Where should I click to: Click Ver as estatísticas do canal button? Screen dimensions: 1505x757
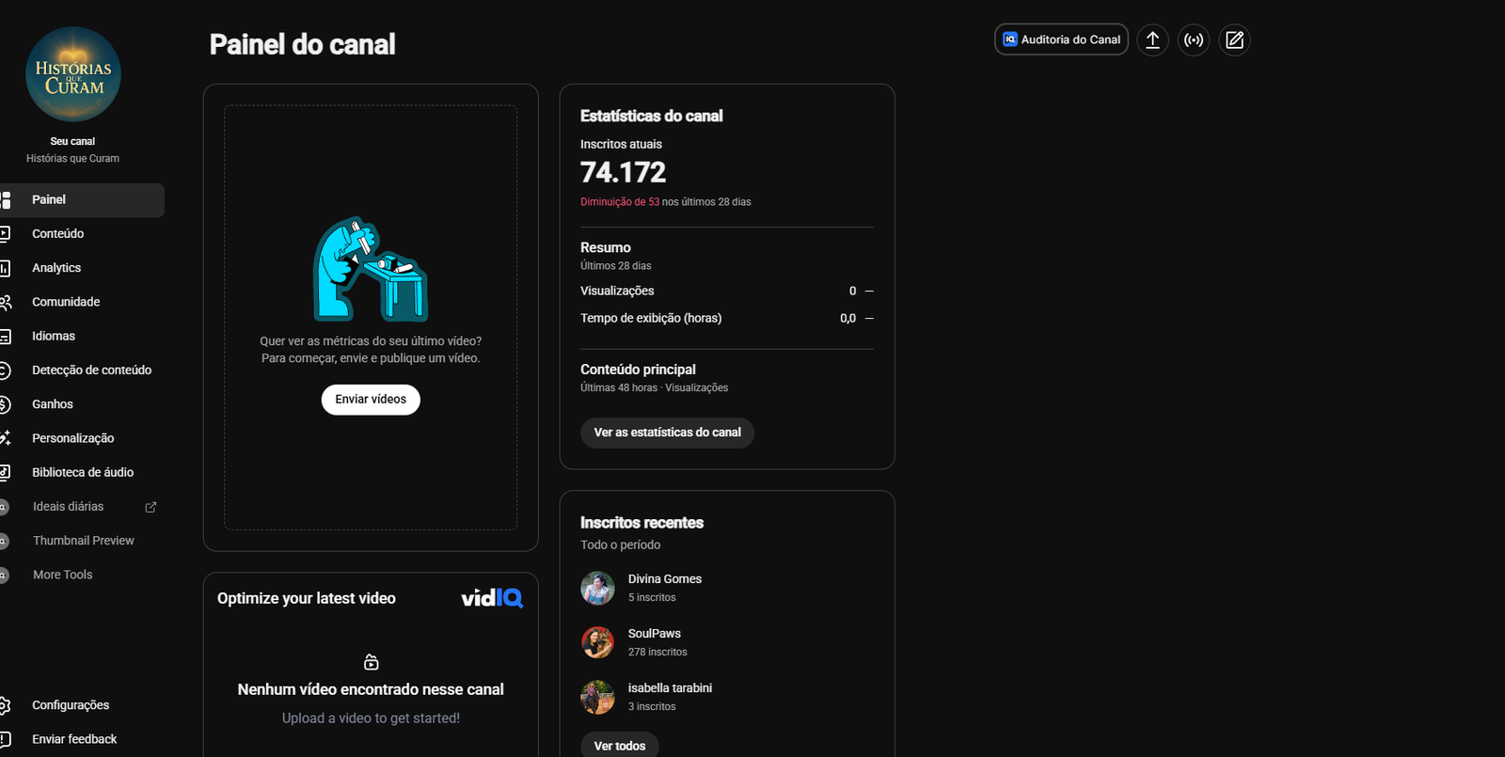(667, 433)
